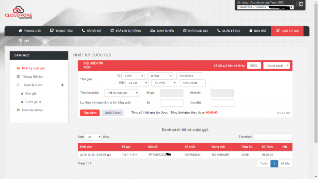Click the home icon beside TRANG CHỦ
The height and width of the screenshot is (179, 318).
click(20, 30)
